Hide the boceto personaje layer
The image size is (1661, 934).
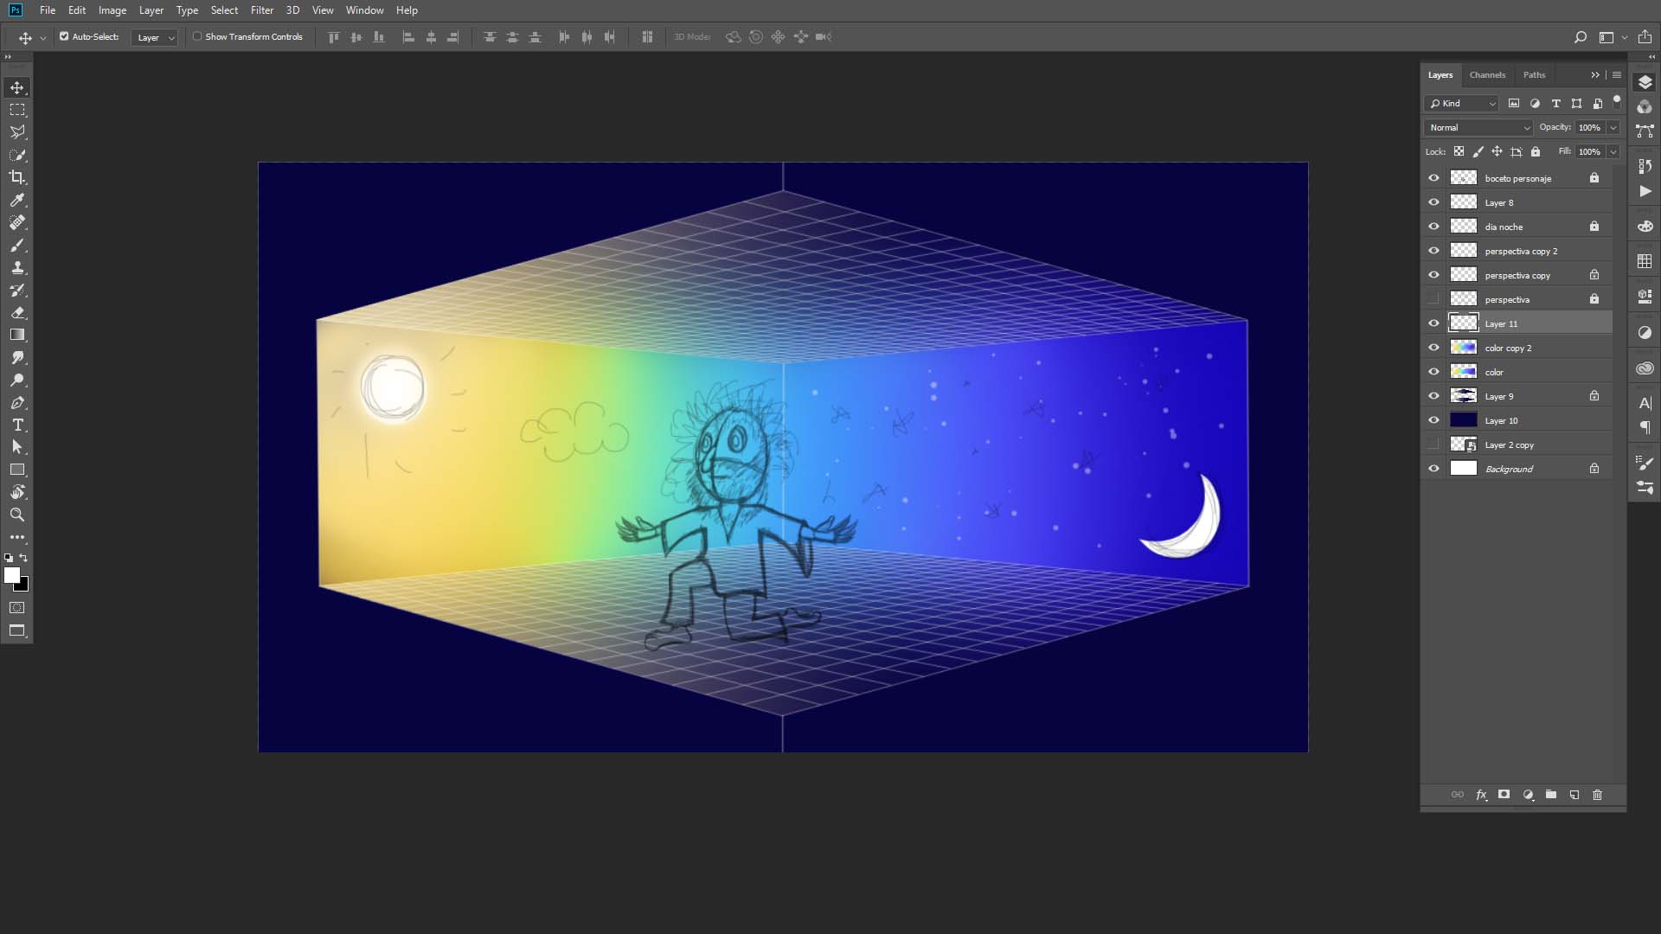tap(1433, 178)
